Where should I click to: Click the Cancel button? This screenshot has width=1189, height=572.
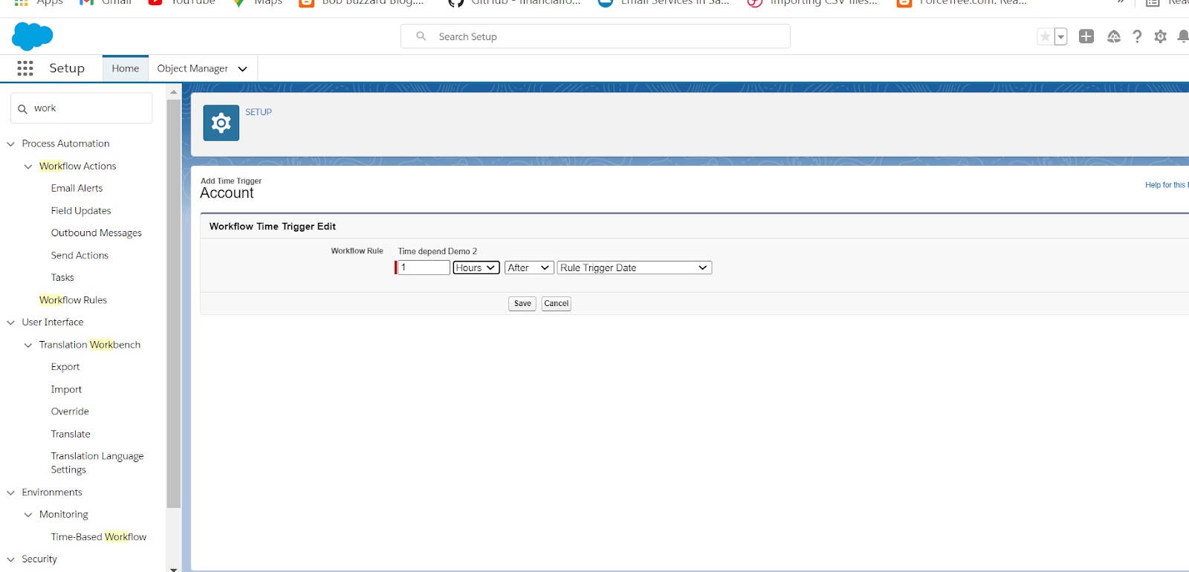tap(556, 303)
